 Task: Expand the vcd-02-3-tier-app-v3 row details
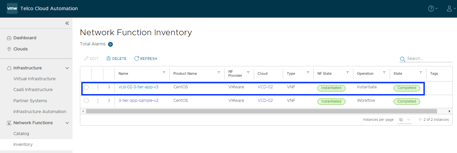click(109, 87)
